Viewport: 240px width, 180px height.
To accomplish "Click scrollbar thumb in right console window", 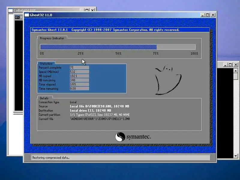I will (x=236, y=76).
